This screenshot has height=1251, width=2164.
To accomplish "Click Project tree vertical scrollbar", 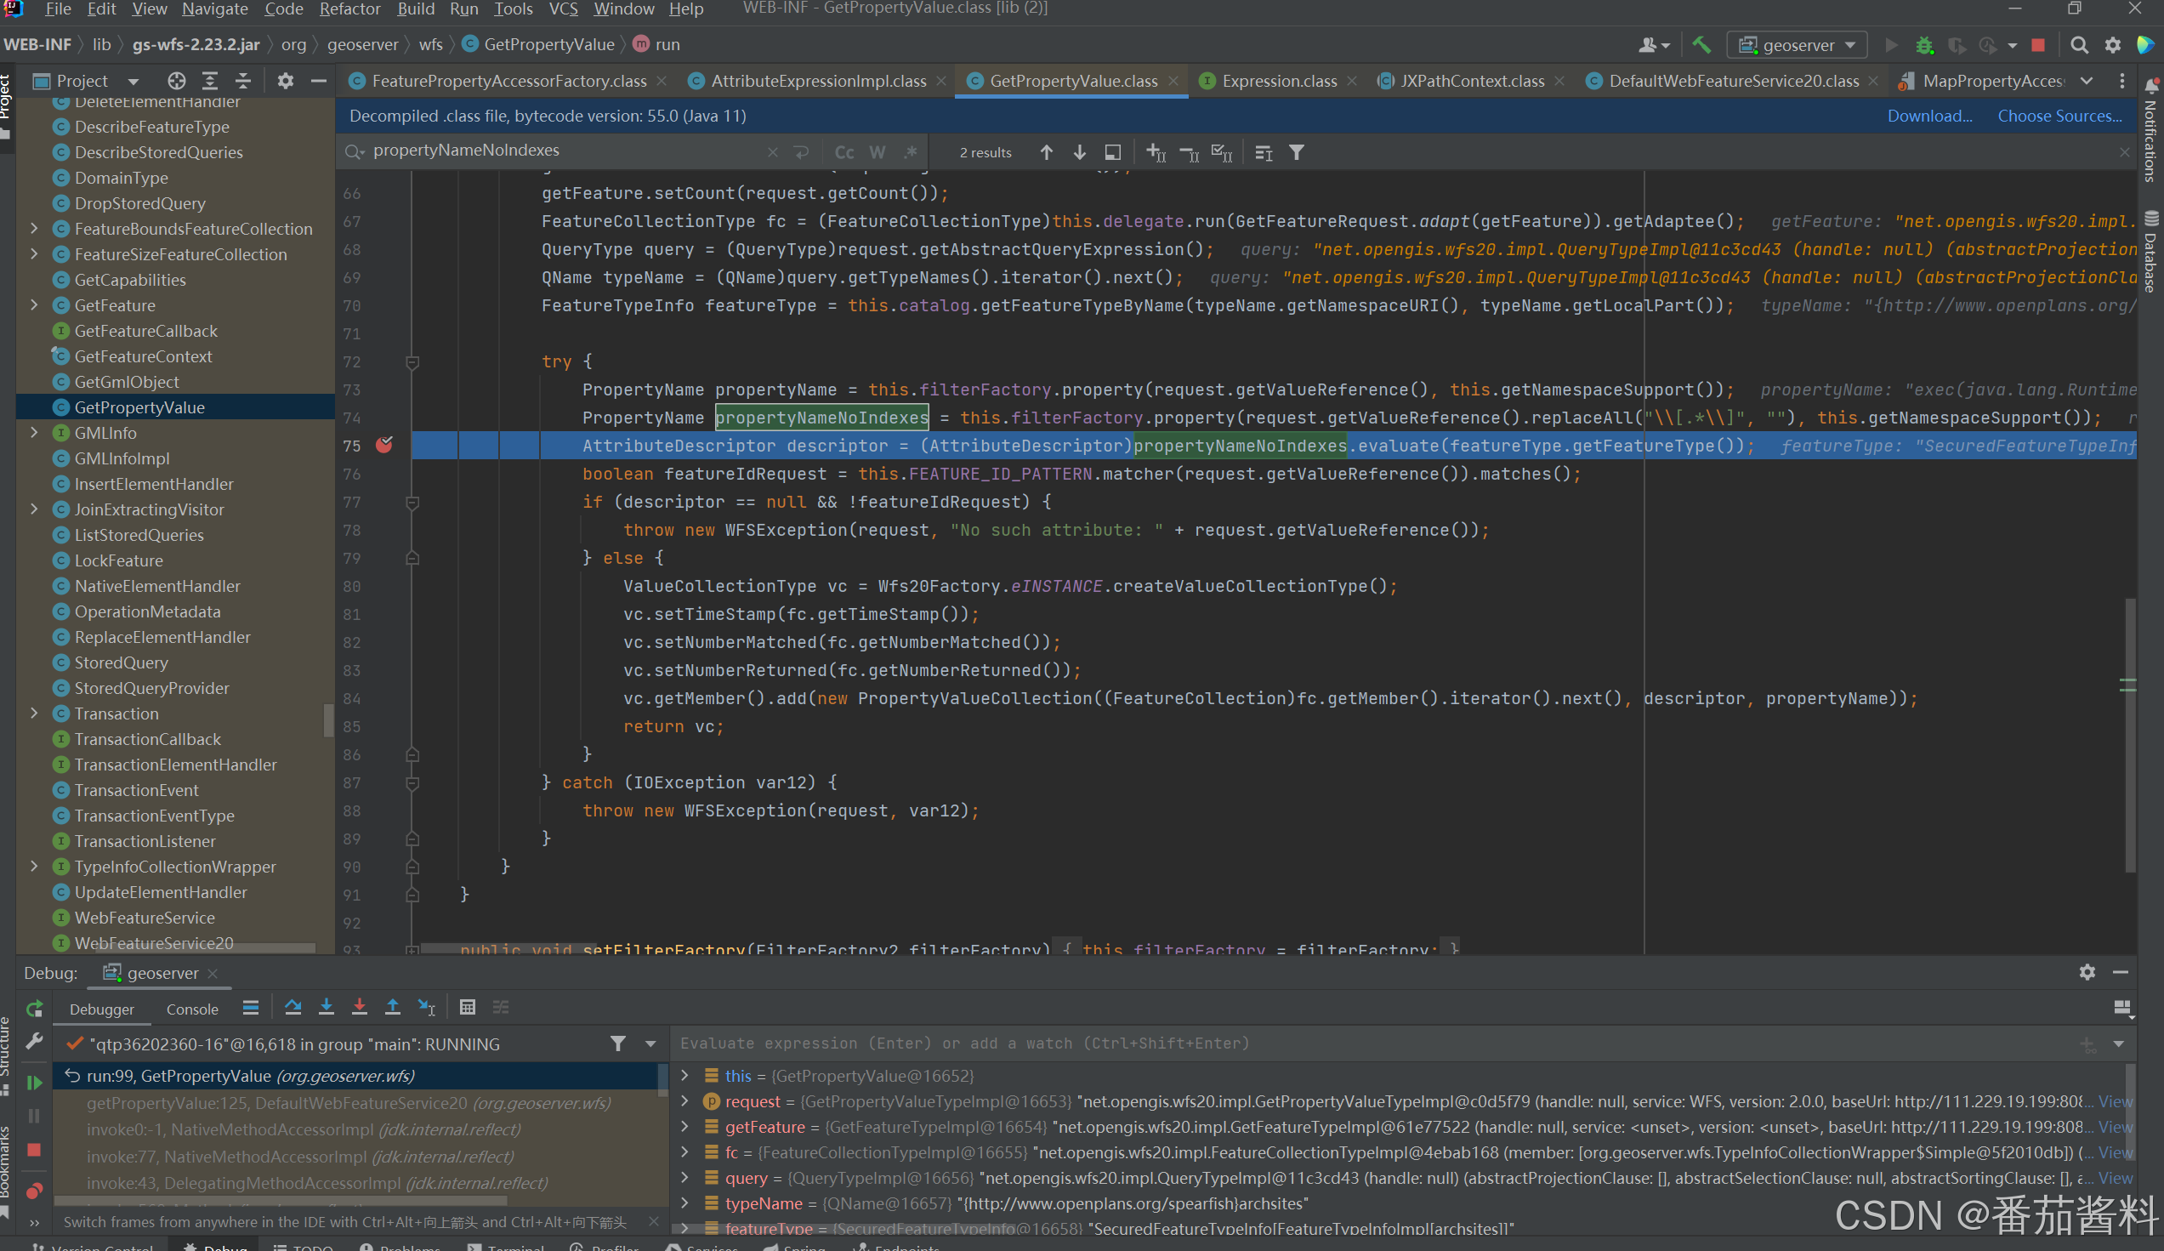I will point(328,720).
